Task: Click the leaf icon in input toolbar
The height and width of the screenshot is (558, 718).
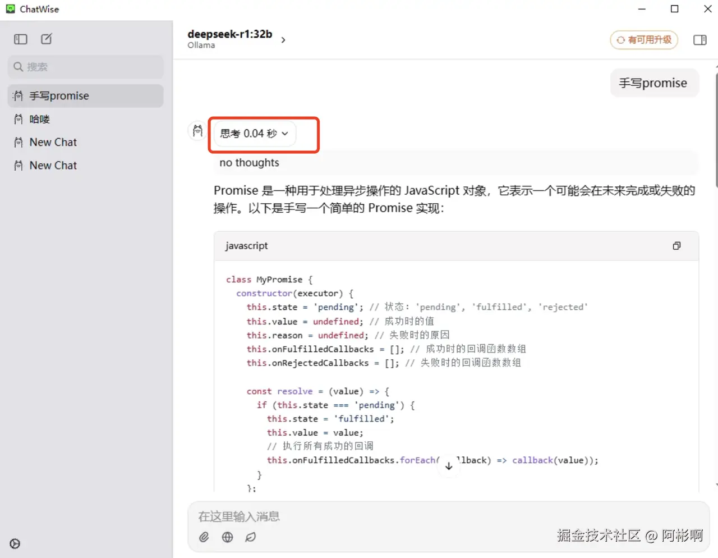Action: [251, 537]
